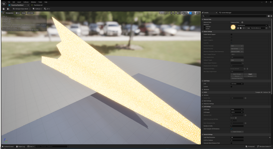Image resolution: width=273 pixels, height=149 pixels.
Task: Enable Nanite Support checkbox
Action: [231, 35]
